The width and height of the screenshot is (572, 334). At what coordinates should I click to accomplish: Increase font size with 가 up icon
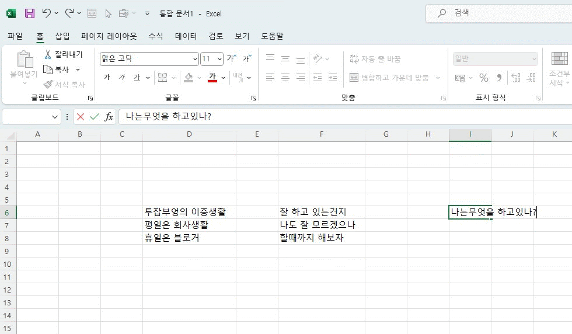[x=231, y=58]
